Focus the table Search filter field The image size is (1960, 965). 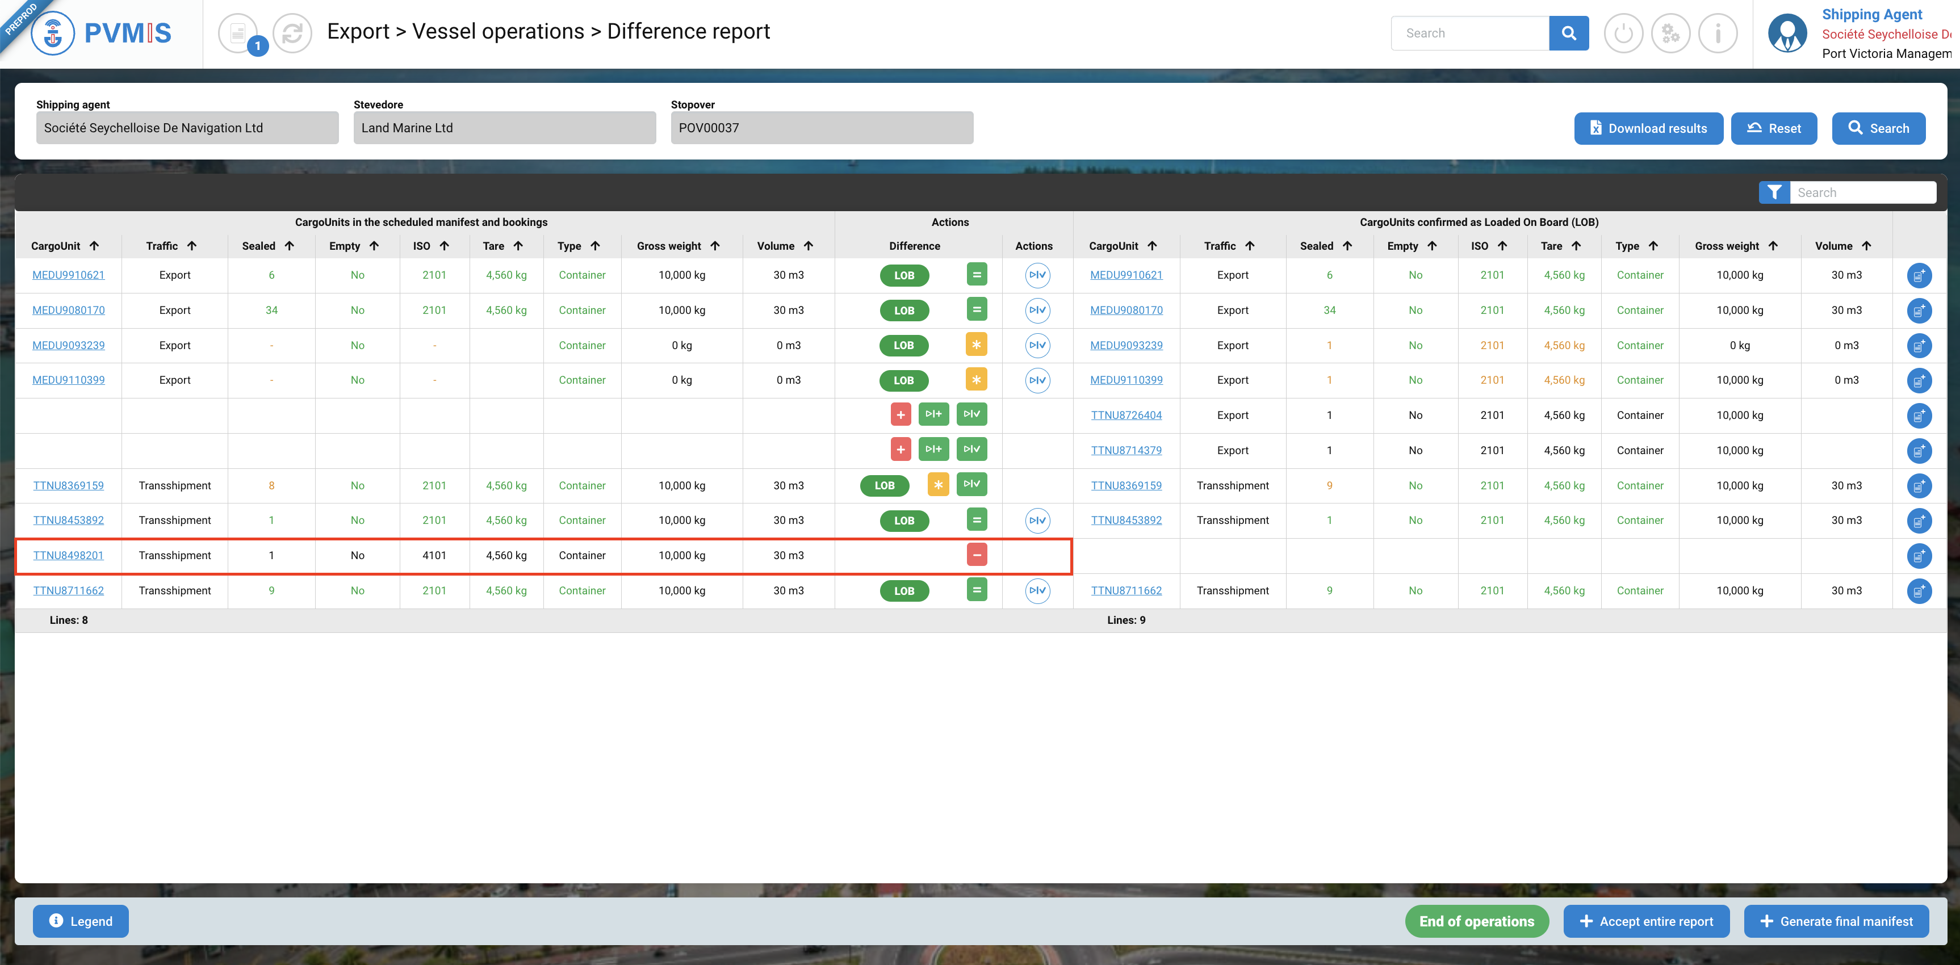1862,193
